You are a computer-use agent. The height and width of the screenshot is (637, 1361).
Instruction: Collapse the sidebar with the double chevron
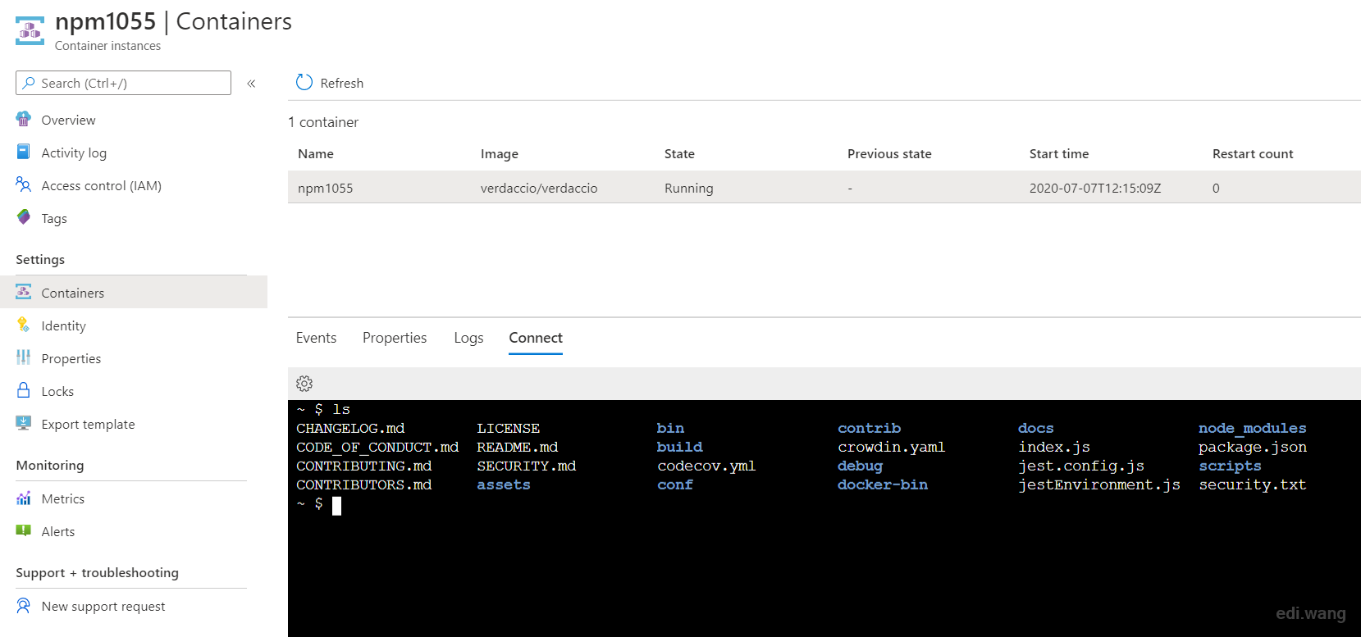pos(251,84)
